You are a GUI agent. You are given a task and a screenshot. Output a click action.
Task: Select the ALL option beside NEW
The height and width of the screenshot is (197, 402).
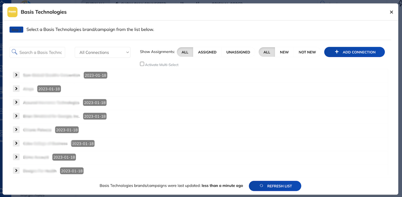(x=267, y=52)
